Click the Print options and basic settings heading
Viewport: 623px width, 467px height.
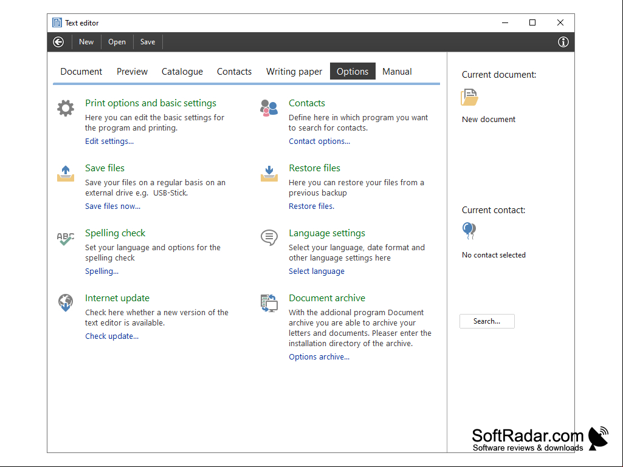coord(151,103)
